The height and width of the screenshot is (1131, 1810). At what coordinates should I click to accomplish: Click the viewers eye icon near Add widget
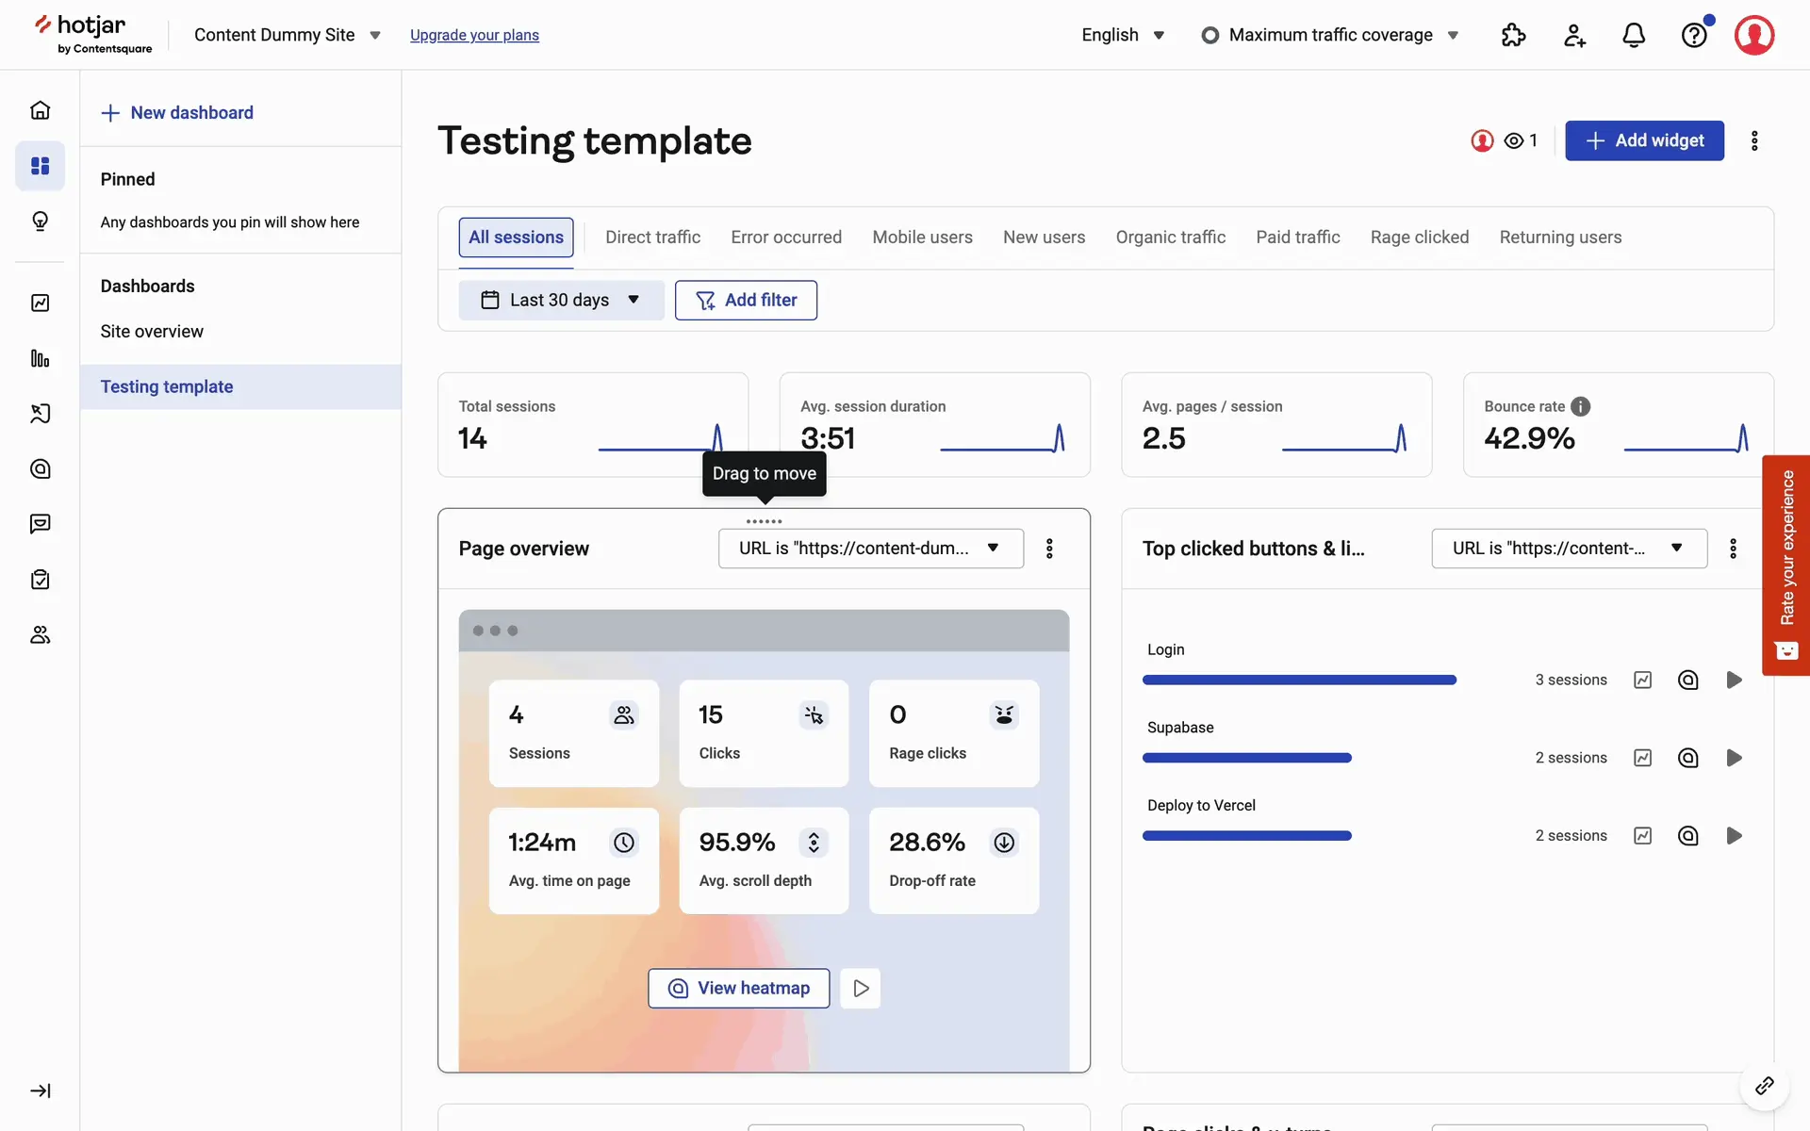(1514, 140)
